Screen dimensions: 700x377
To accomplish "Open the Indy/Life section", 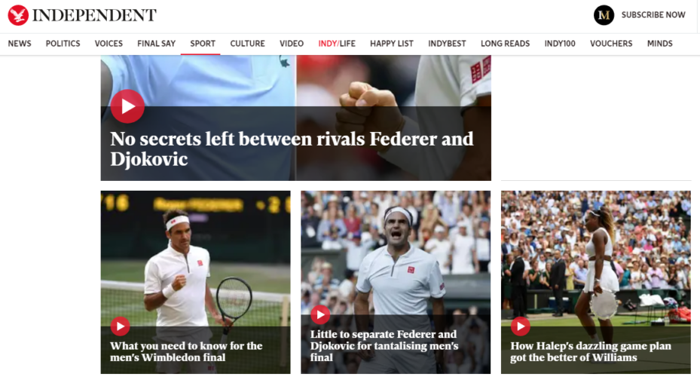I will pos(337,44).
